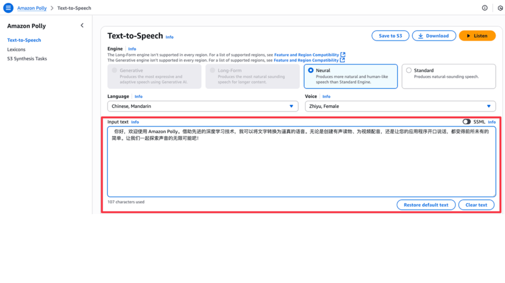The width and height of the screenshot is (505, 283).
Task: Open Amazon Polly breadcrumb link
Action: 32,8
